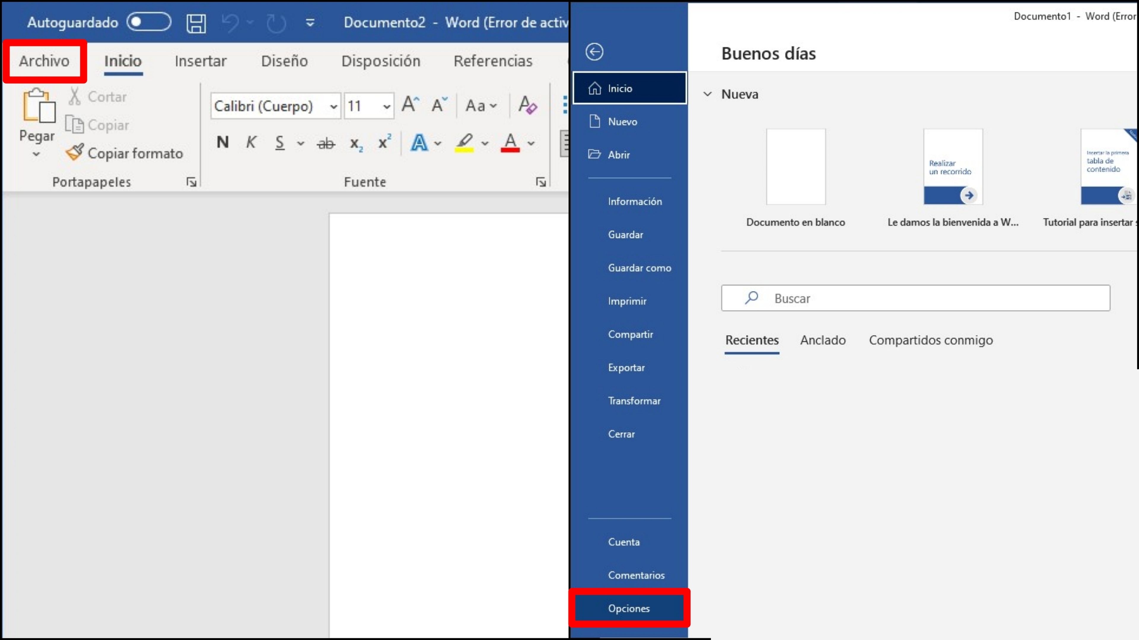Collapse the Nueva section chevron
The image size is (1139, 640).
(x=707, y=94)
